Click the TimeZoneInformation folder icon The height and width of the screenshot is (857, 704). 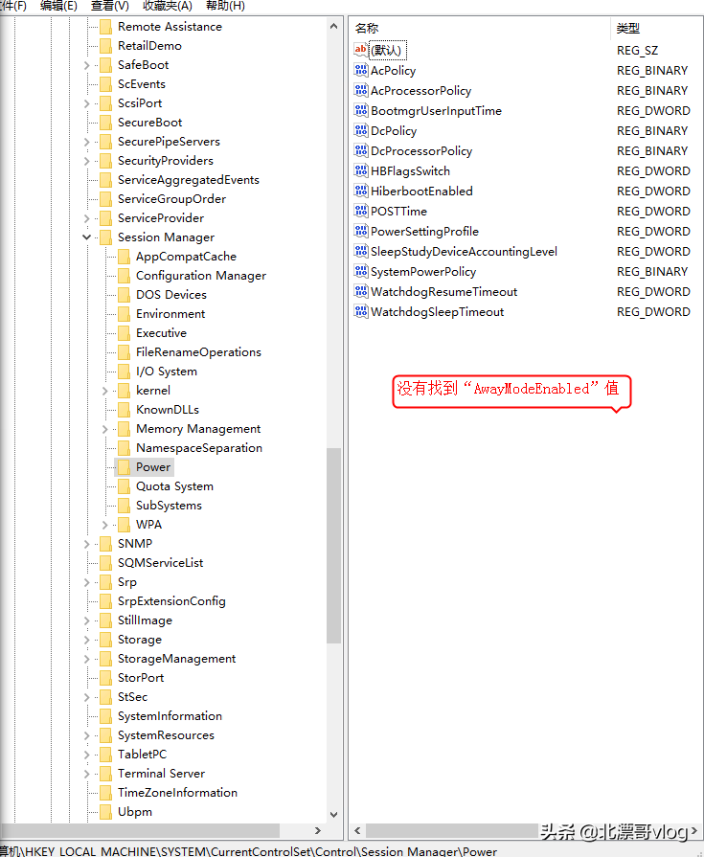[x=106, y=793]
